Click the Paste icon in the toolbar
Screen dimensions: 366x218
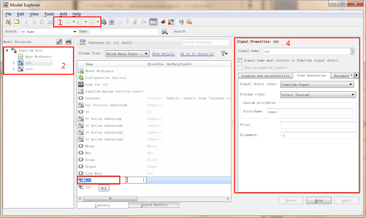tap(42, 22)
